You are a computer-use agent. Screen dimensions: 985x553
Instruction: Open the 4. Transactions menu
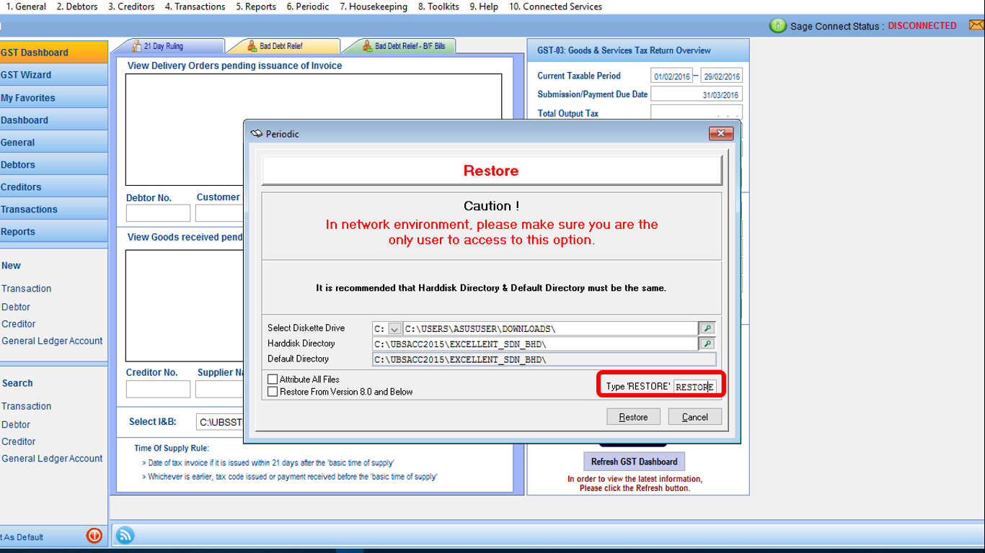pos(195,6)
